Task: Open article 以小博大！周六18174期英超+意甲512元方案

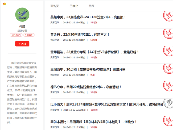Action: [108, 104]
